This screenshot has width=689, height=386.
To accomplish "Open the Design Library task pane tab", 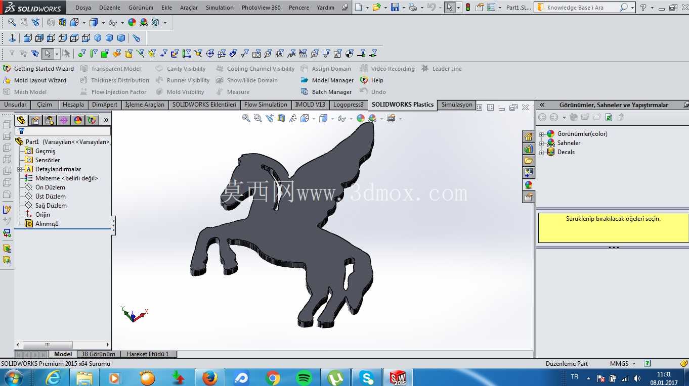I will [x=528, y=149].
